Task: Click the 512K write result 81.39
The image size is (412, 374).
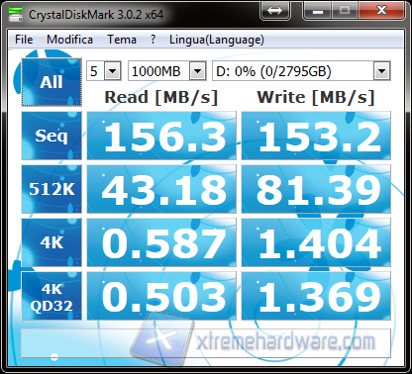Action: coord(316,189)
